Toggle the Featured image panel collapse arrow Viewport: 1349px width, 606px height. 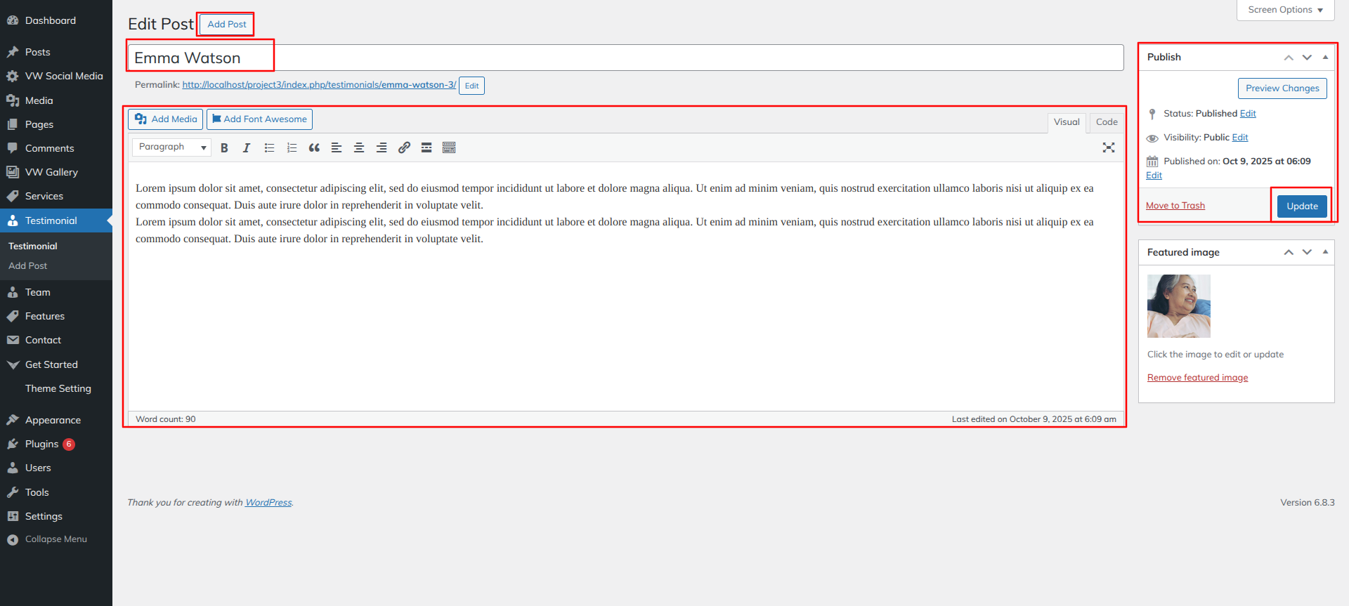[1325, 252]
